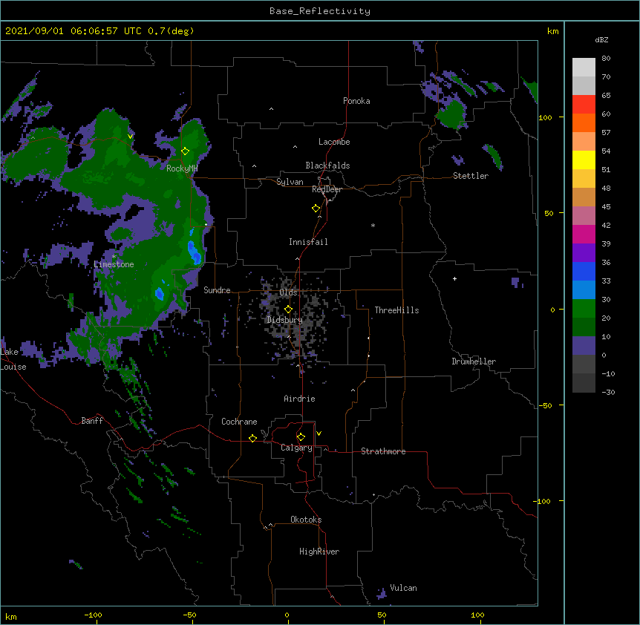The height and width of the screenshot is (625, 640).
Task: Click the Drumheller label
Action: (x=474, y=361)
